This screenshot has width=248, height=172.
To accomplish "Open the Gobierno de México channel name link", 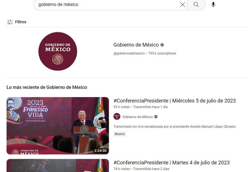I will coord(136,45).
